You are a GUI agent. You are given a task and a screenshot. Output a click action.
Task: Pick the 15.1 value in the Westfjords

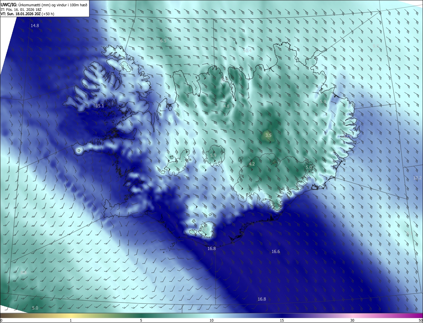point(100,106)
